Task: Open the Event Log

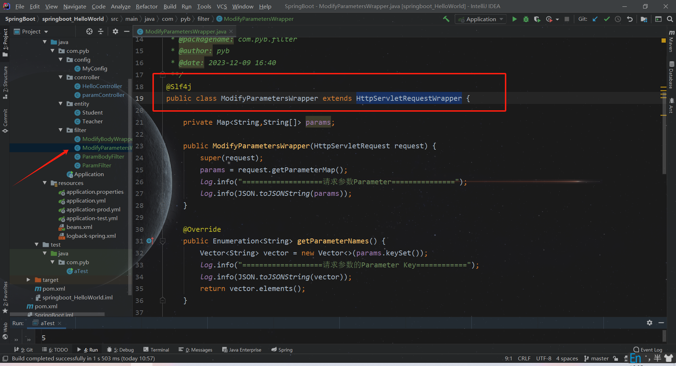Action: coord(648,350)
